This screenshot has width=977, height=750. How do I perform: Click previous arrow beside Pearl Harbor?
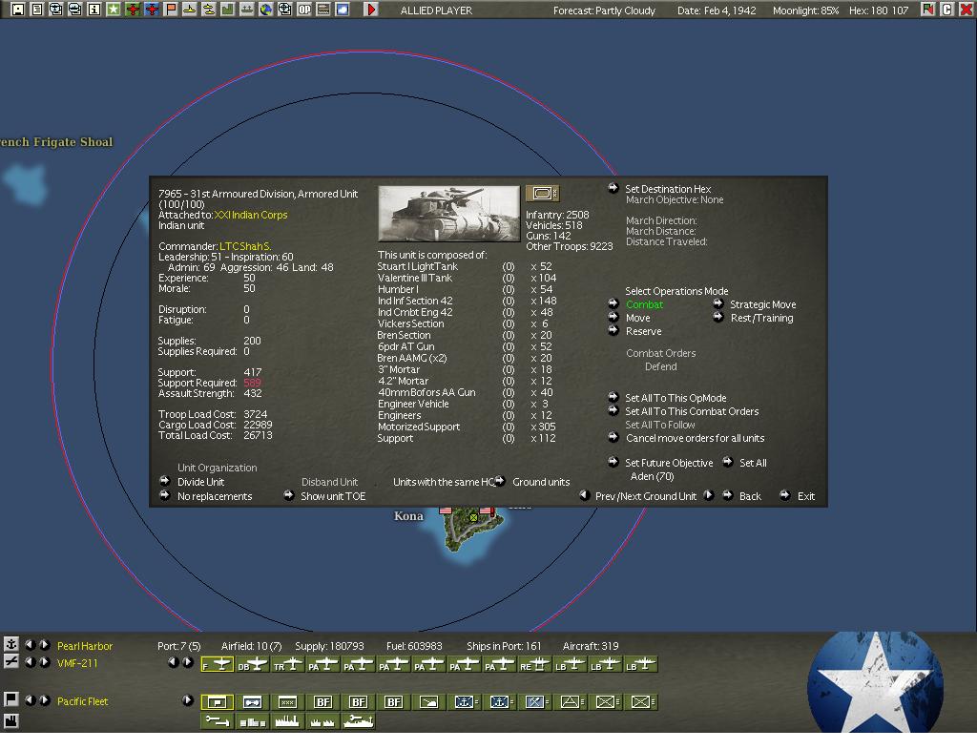(x=30, y=644)
